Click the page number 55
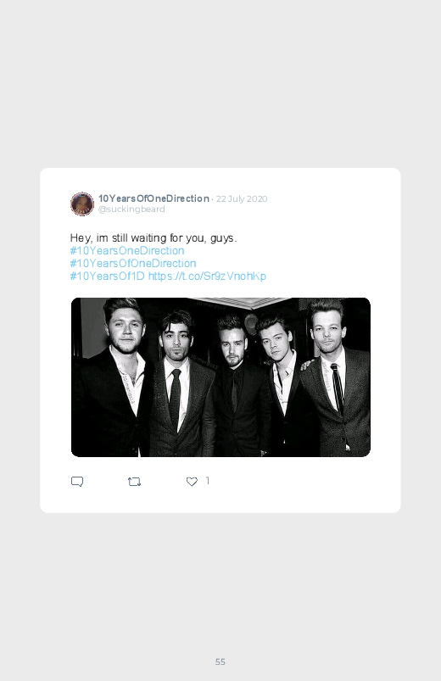Screen dimensions: 441x681 click(x=220, y=661)
